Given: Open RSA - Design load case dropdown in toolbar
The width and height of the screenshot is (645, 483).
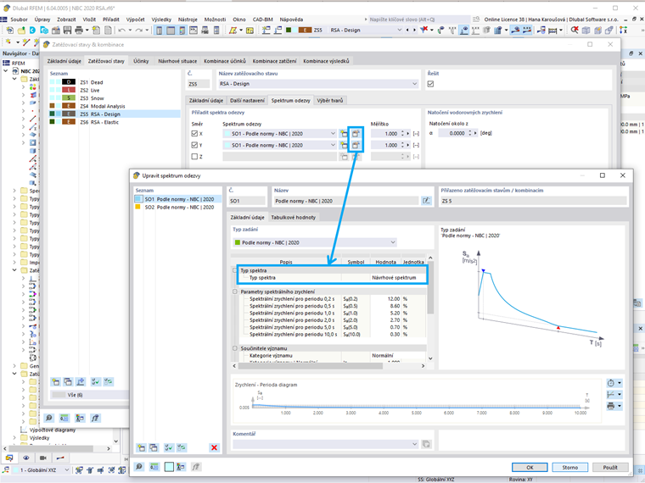Looking at the screenshot, I should (x=399, y=30).
